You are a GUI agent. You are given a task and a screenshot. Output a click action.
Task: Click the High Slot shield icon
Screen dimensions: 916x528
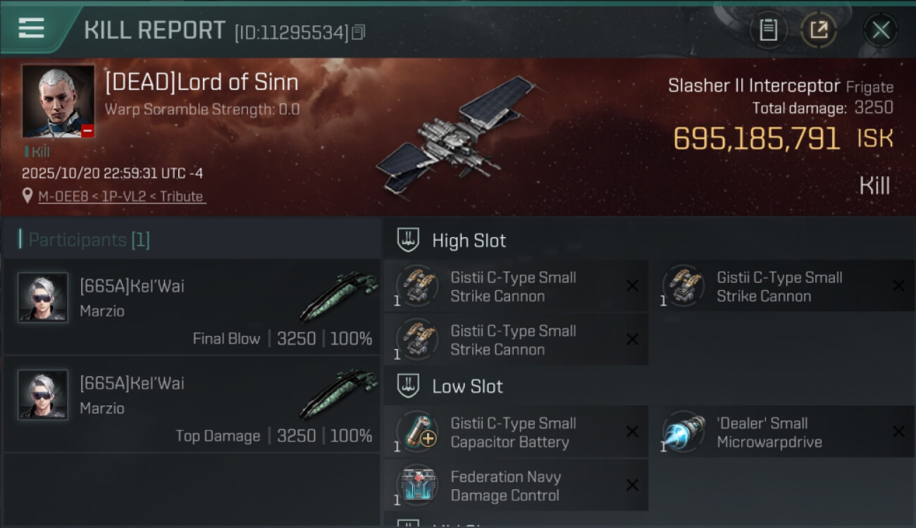409,240
